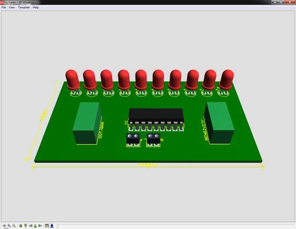Screen dimensions: 296x229
Task: Open the View menu
Action: tap(12, 7)
